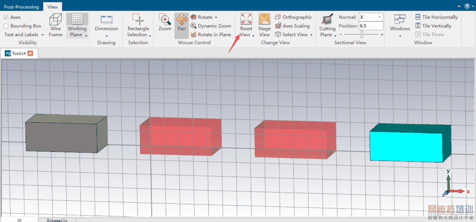This screenshot has height=222, width=476.
Task: Open the Reset View dropdown arrow
Action: point(253,36)
